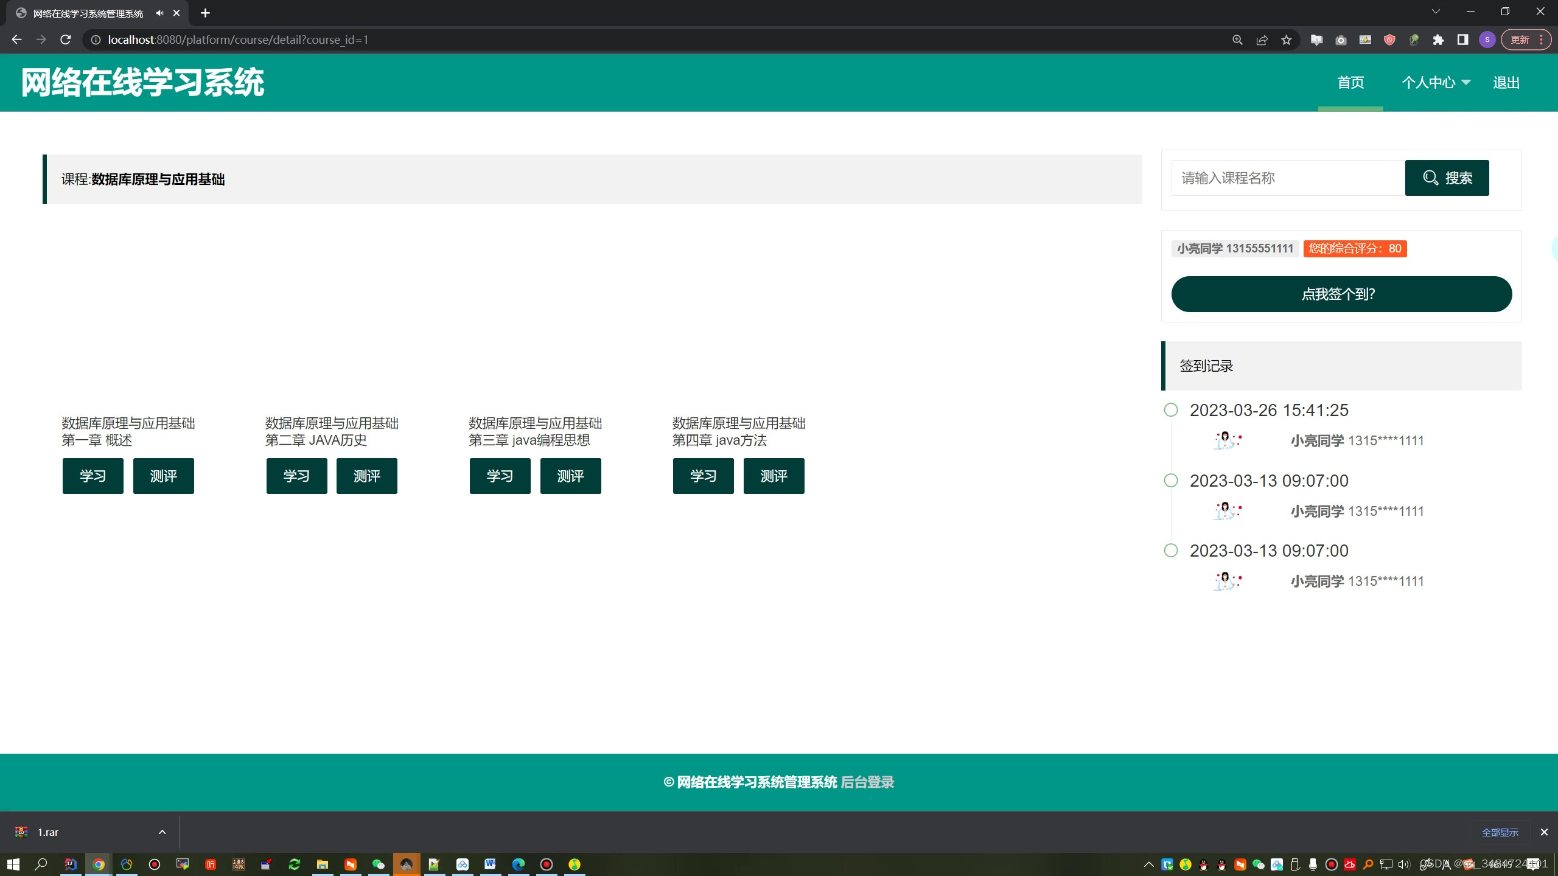Image resolution: width=1558 pixels, height=876 pixels.
Task: Click the purple profile avatar icon
Action: tap(1487, 40)
